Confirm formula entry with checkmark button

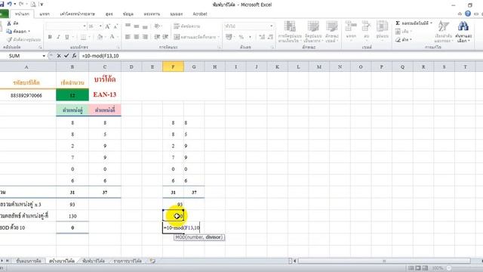point(66,56)
